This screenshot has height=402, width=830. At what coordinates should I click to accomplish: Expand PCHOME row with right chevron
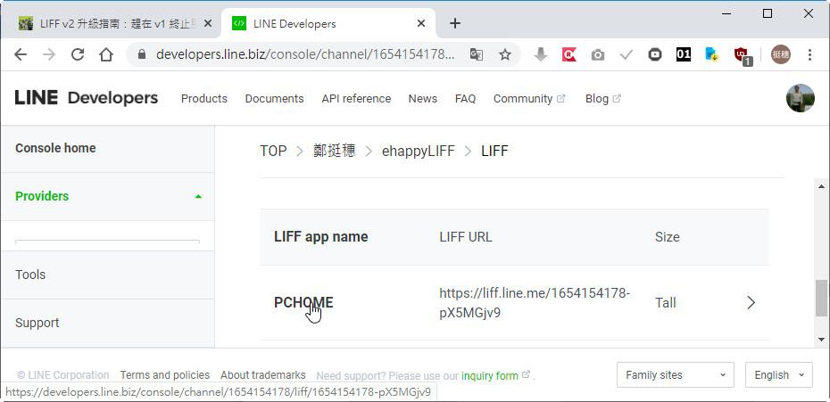[751, 302]
